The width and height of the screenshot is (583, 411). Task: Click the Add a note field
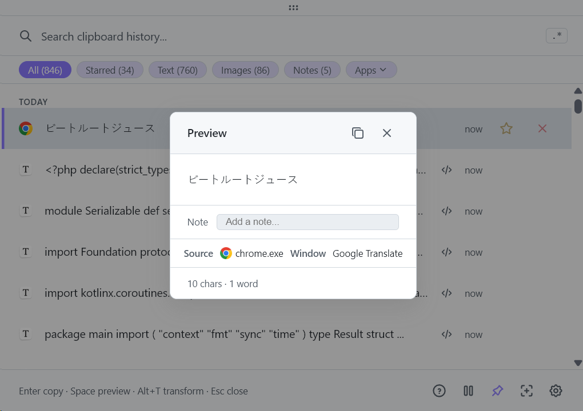click(x=308, y=222)
